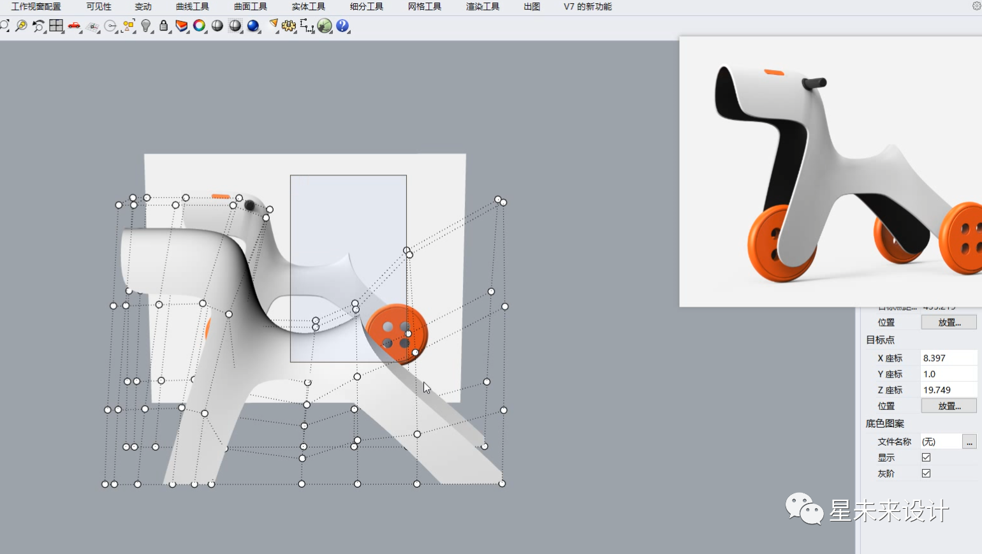Switch to the 曲面工具 tab
The width and height of the screenshot is (982, 554).
(251, 6)
